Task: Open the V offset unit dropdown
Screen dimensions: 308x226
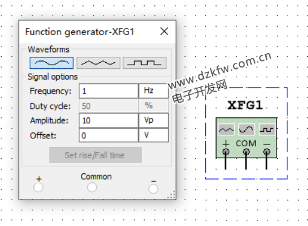Action: tap(154, 135)
